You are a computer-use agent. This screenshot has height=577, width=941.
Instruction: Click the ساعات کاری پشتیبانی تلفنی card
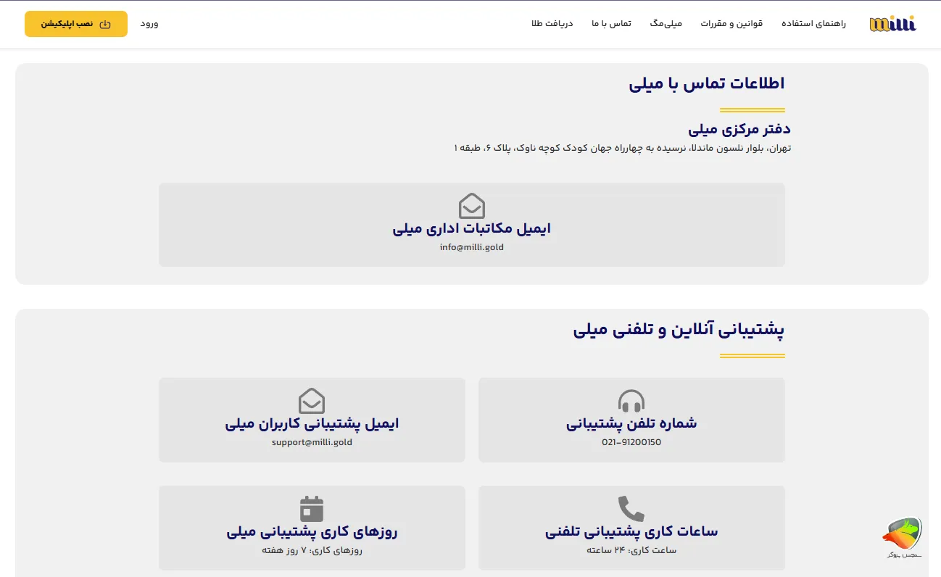point(631,528)
